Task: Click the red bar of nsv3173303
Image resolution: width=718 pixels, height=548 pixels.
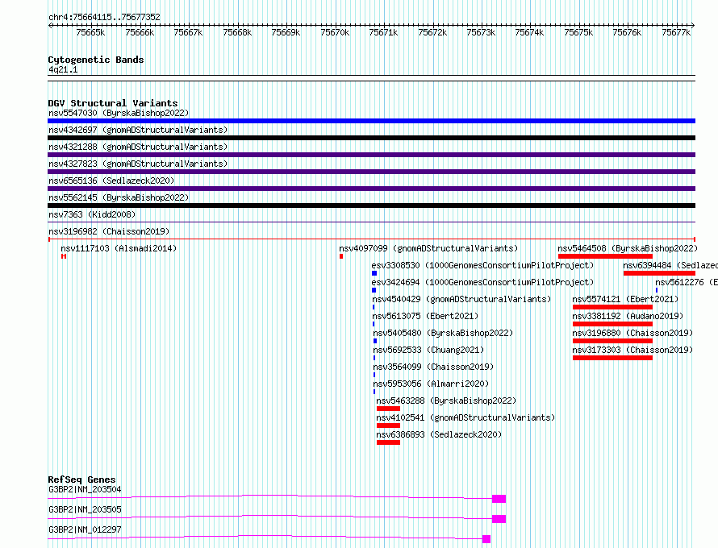Action: 612,358
